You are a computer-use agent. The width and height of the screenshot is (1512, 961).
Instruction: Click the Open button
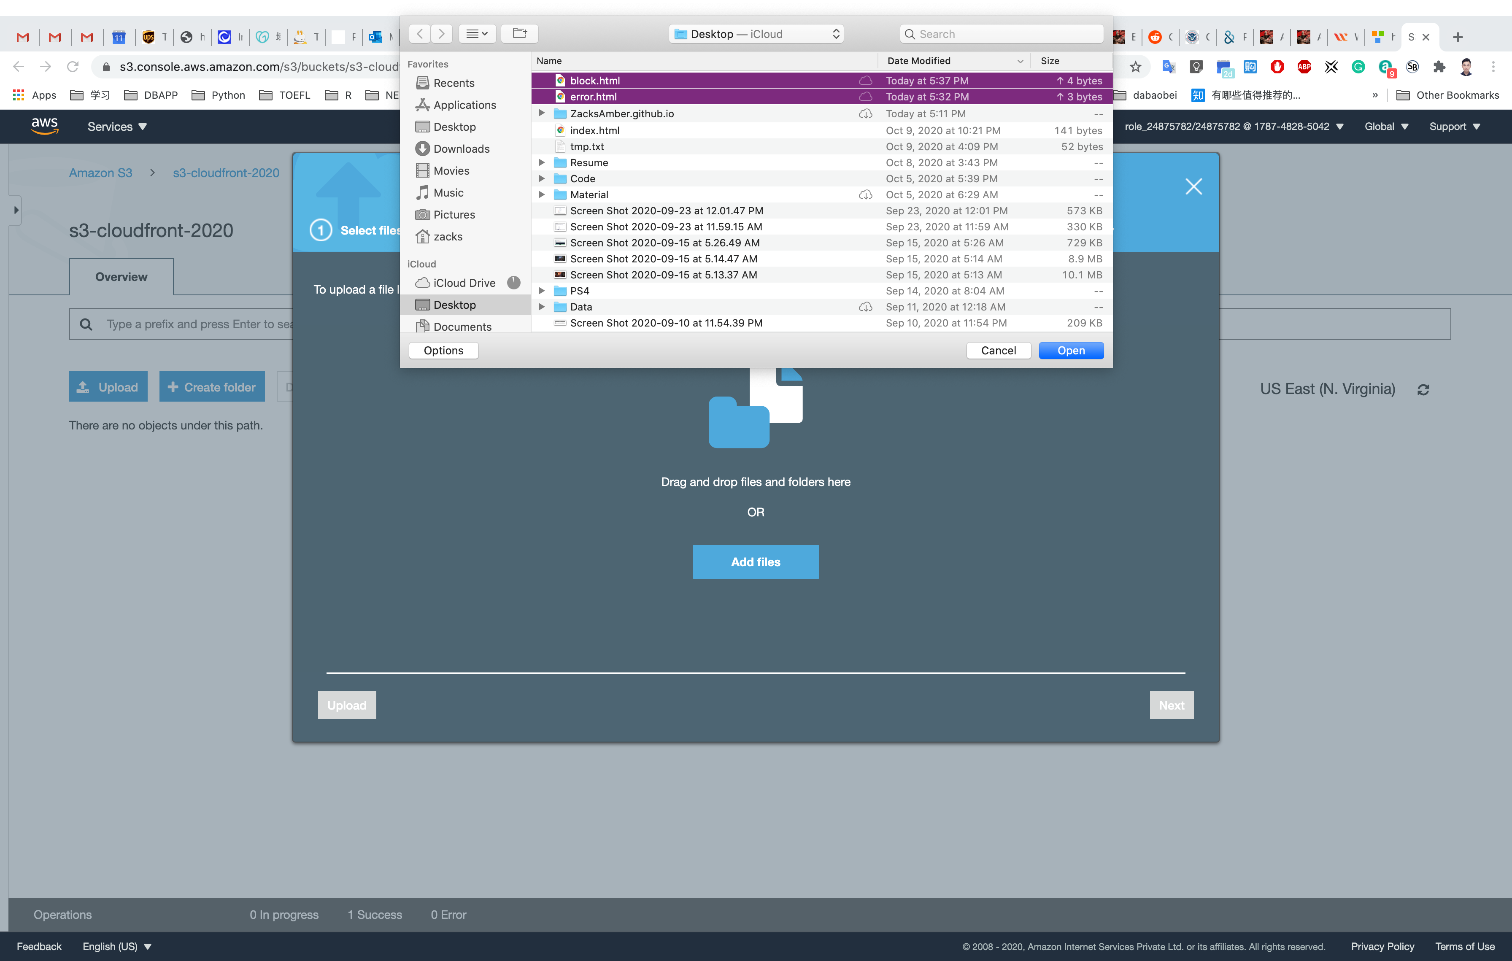1071,351
